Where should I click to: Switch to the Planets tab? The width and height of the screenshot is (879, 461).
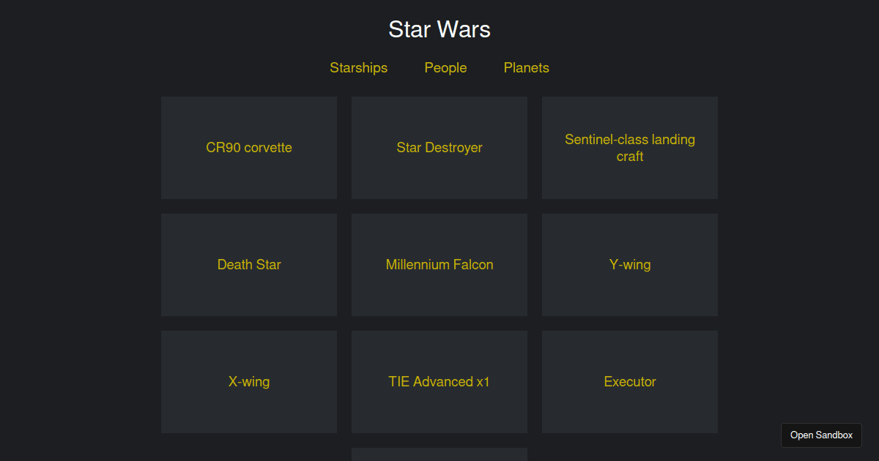coord(526,67)
